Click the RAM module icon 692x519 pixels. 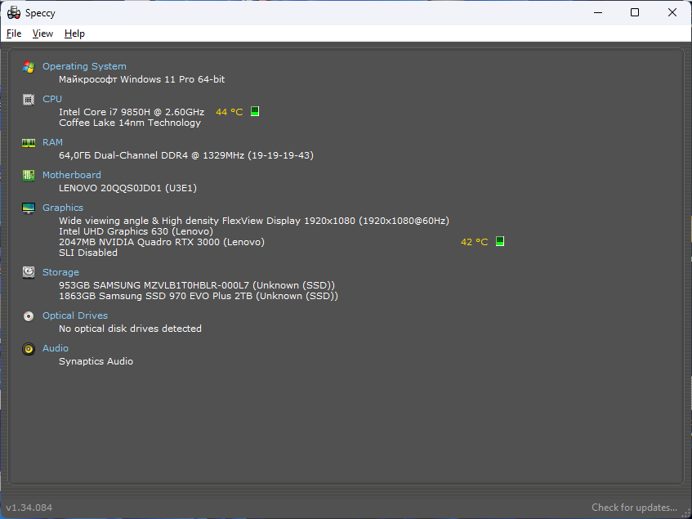[29, 142]
